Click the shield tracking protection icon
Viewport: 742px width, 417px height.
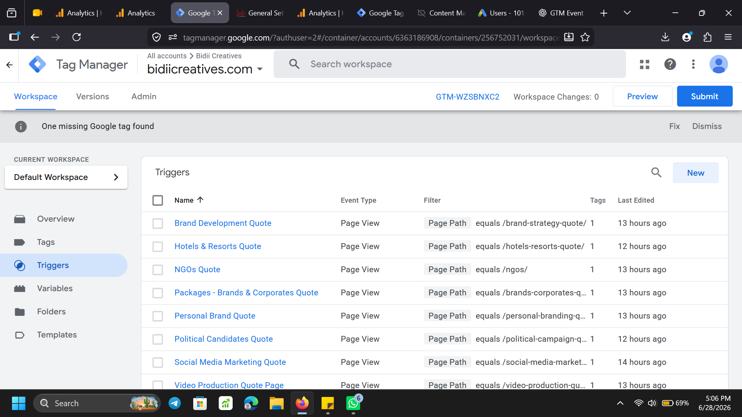(x=157, y=37)
